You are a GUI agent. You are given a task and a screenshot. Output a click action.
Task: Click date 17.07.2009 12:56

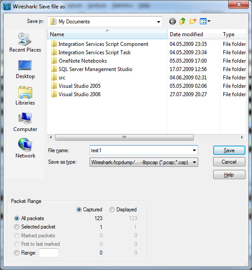pos(188,69)
